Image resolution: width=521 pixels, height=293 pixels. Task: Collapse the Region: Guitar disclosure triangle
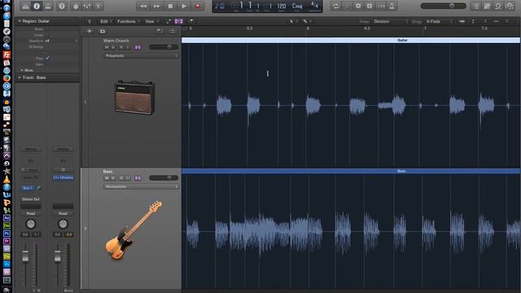[20, 21]
